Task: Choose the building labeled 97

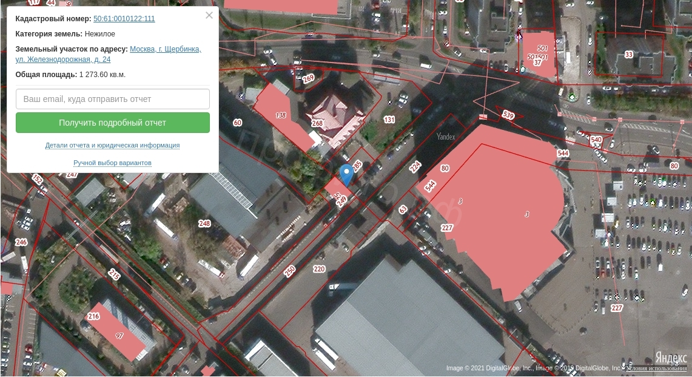Action: click(x=119, y=336)
